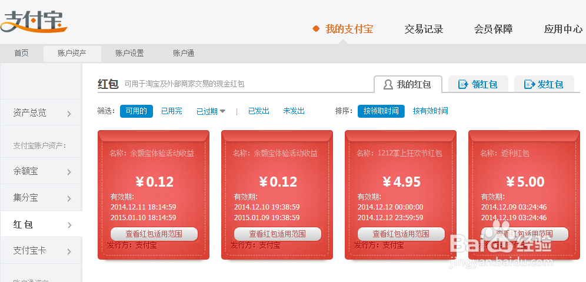Filter red packets by 已发出

[259, 111]
